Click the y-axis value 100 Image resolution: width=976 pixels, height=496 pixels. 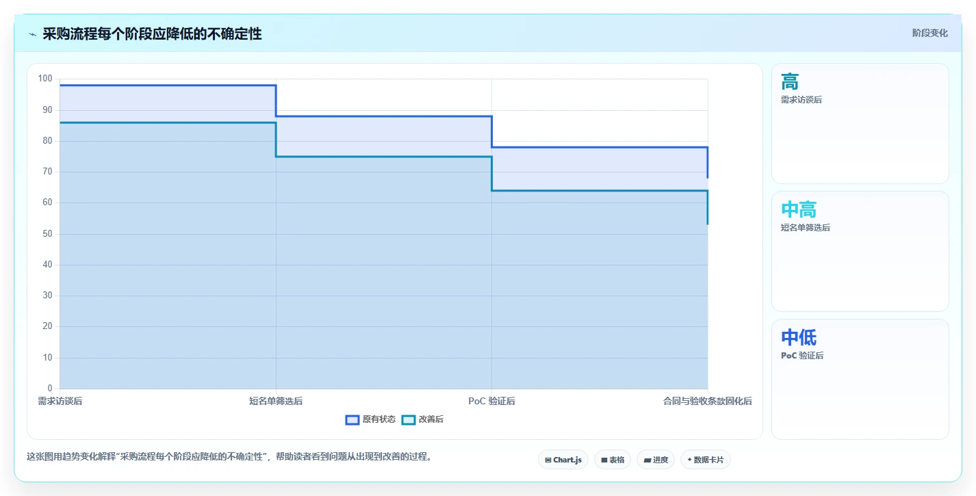click(x=45, y=79)
